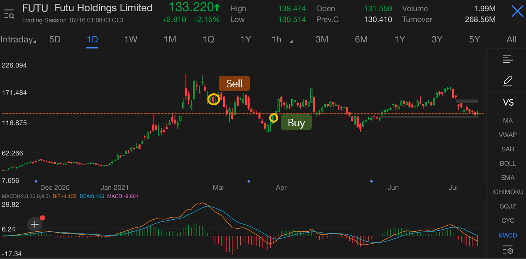526x259 pixels.
Task: Select the pencil drawing tool
Action: tap(508, 81)
